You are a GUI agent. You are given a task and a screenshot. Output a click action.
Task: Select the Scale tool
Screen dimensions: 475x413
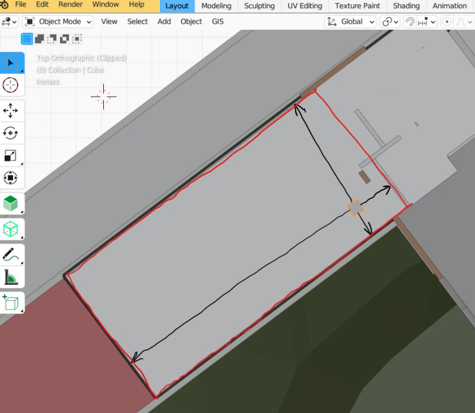pos(11,155)
